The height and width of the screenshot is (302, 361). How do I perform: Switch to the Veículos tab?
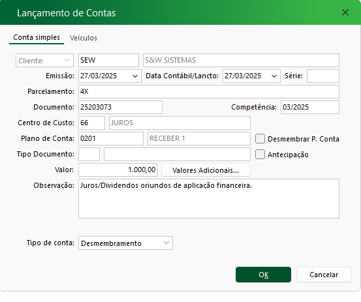coord(84,38)
